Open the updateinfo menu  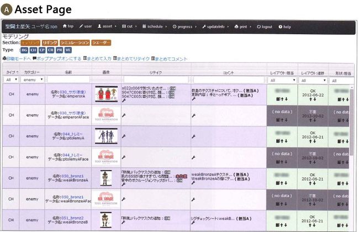(x=215, y=27)
